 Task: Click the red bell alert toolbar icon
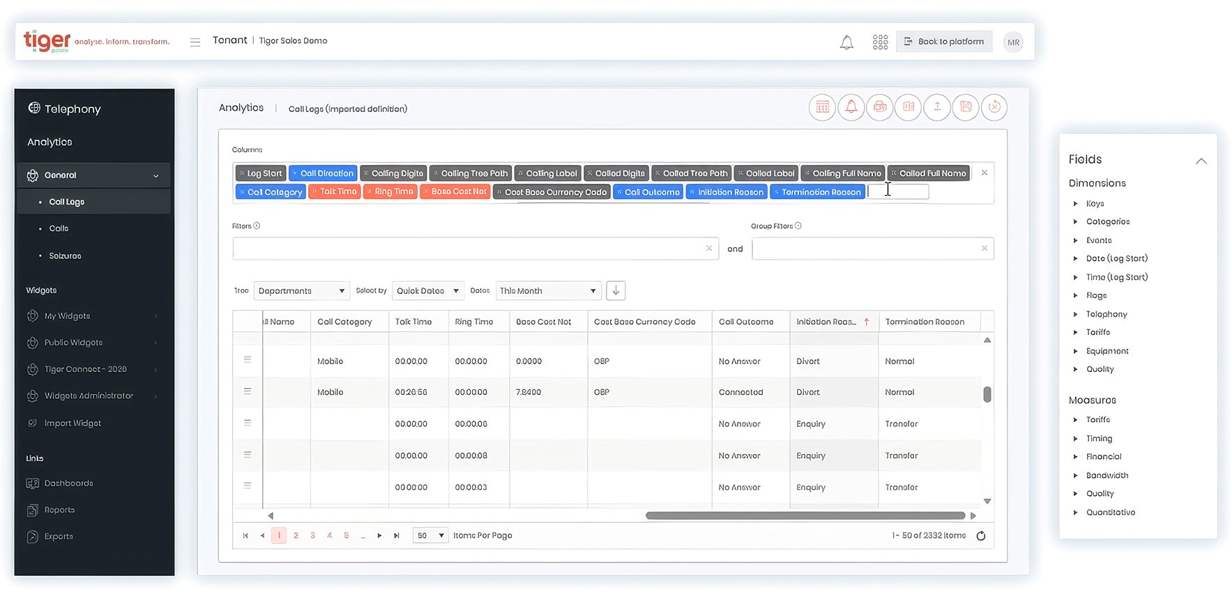pyautogui.click(x=851, y=107)
